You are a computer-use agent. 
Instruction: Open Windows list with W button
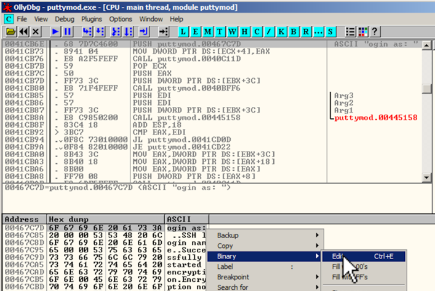(x=232, y=31)
